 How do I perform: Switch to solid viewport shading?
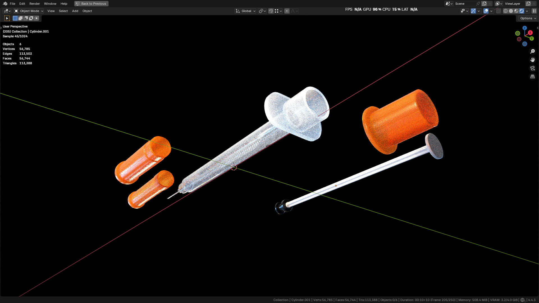tap(511, 11)
